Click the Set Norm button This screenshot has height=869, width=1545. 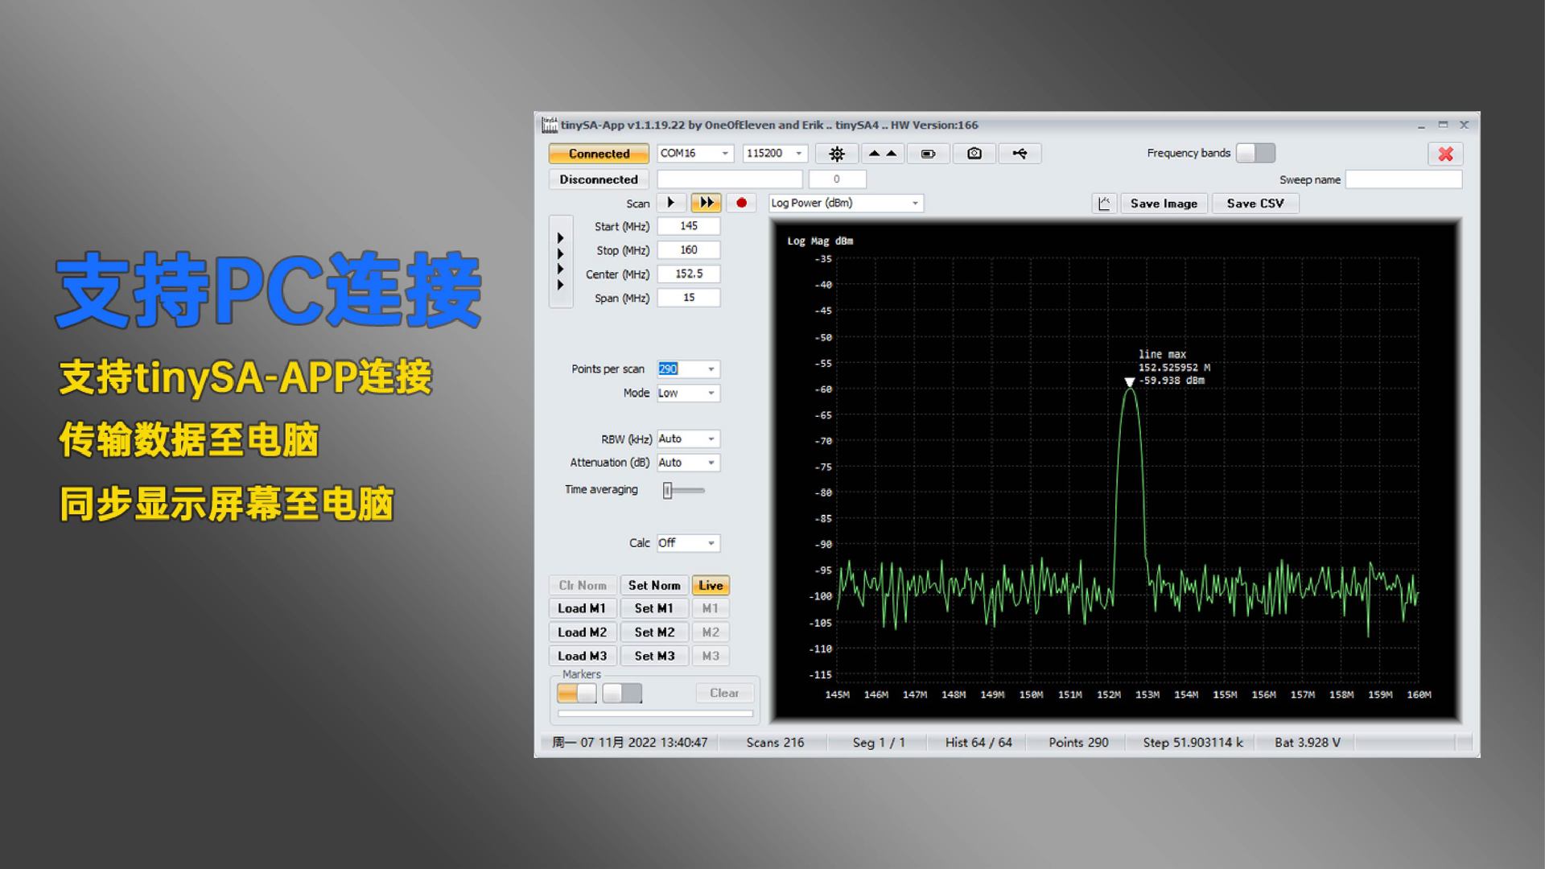[x=653, y=585]
